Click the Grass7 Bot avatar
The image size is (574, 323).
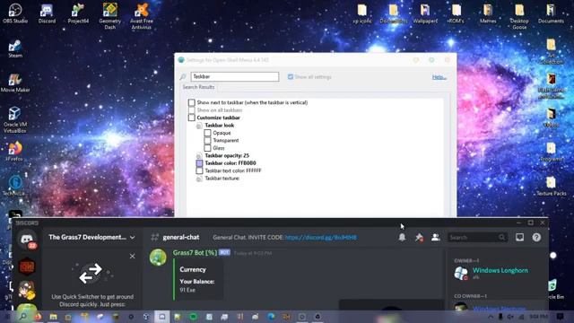pyautogui.click(x=158, y=258)
